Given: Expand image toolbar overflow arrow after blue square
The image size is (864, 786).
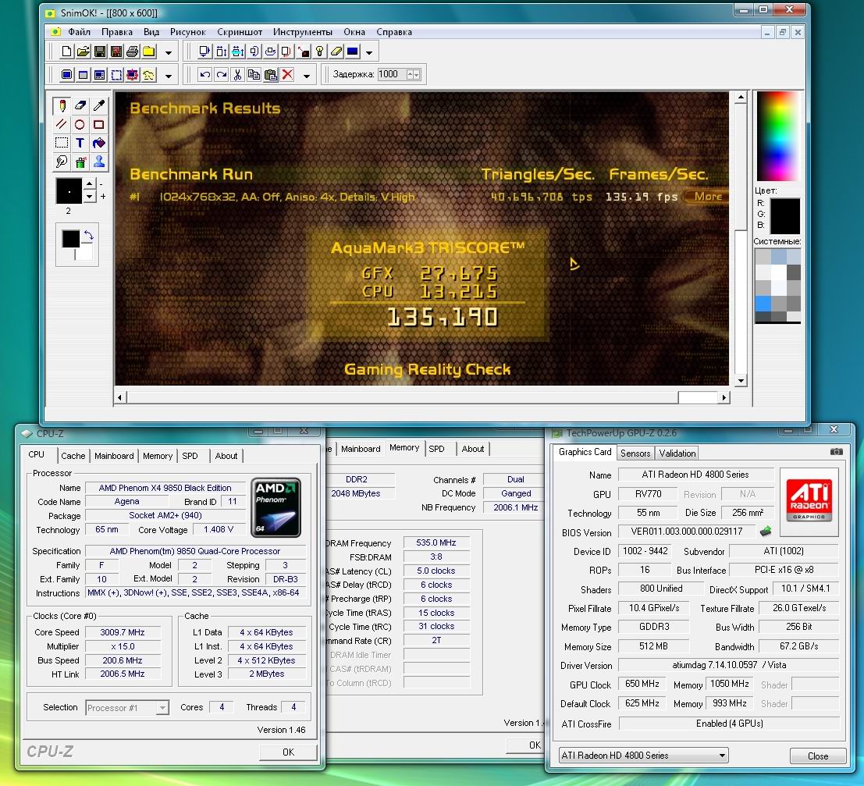Looking at the screenshot, I should tap(369, 53).
